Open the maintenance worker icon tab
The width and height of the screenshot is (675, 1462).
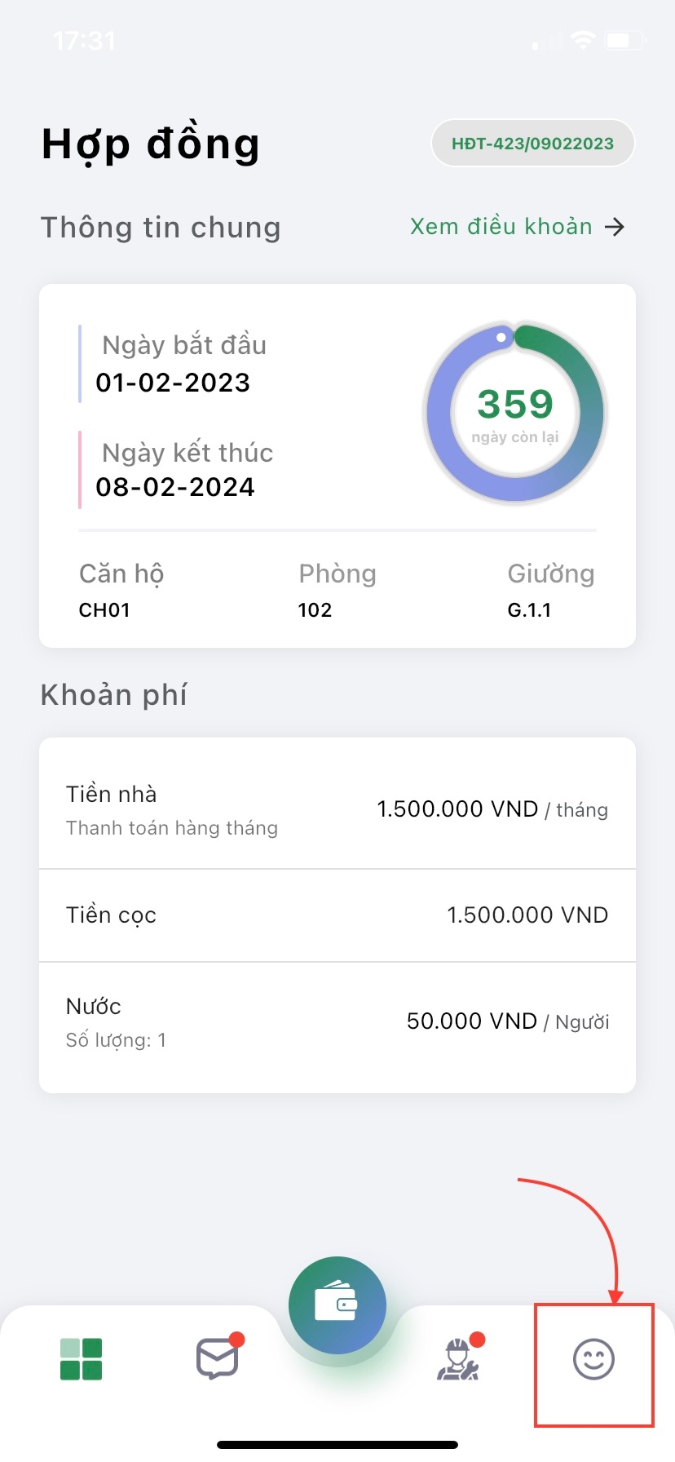coord(459,1359)
